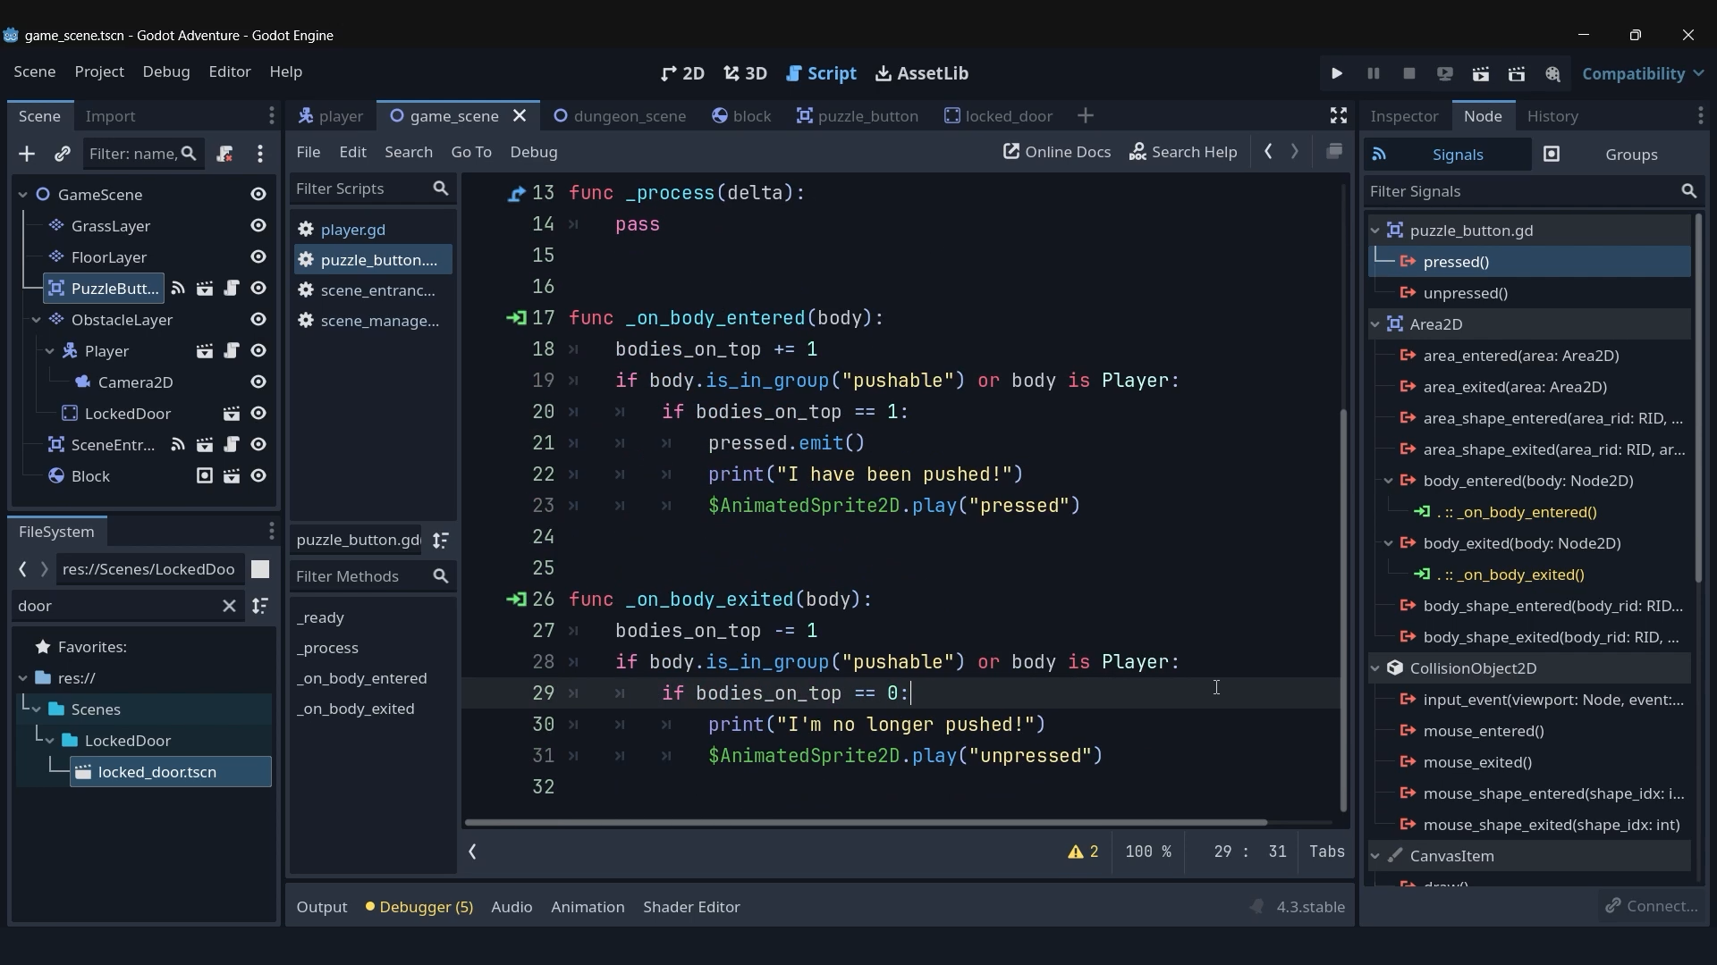
Task: Run a specific scene icon
Action: (x=1517, y=73)
